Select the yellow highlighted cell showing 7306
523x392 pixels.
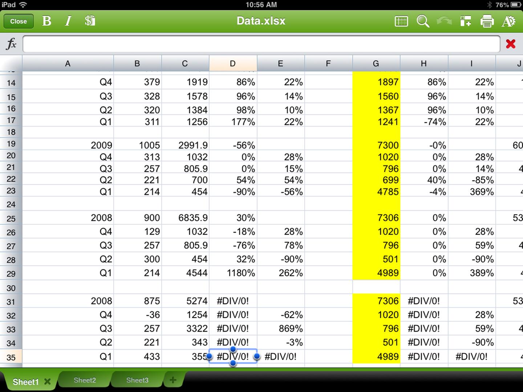coord(376,218)
